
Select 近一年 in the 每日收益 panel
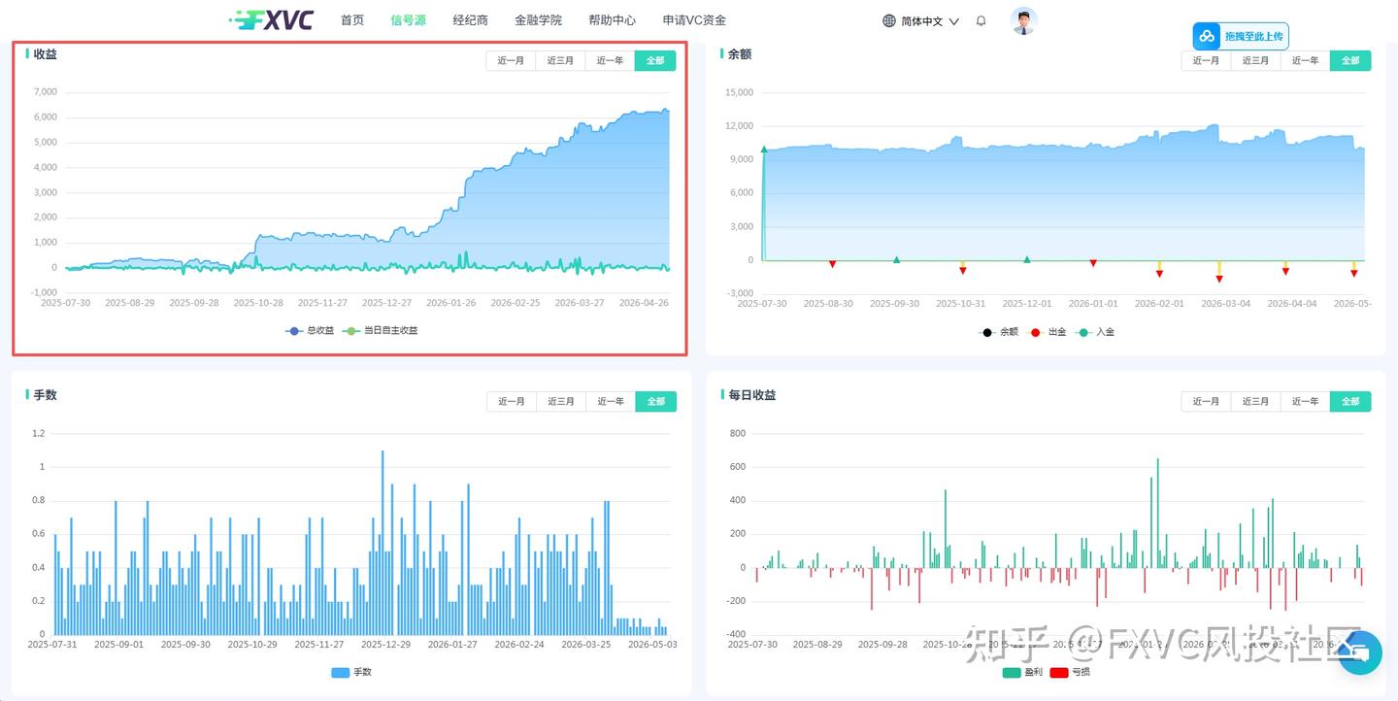(x=1305, y=401)
